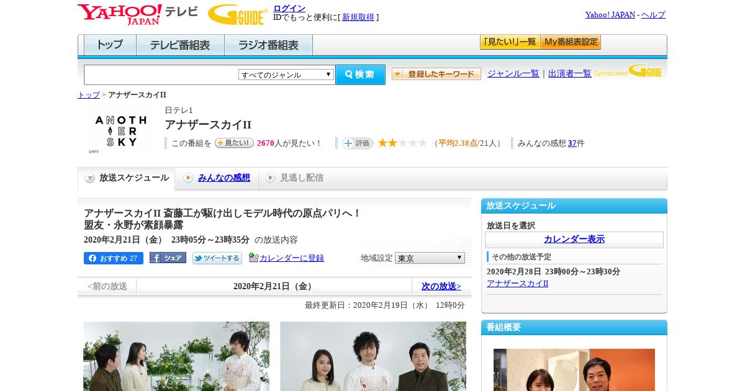The image size is (745, 391).
Task: Expand the 登録したキーワード dropdown button
Action: 436,74
